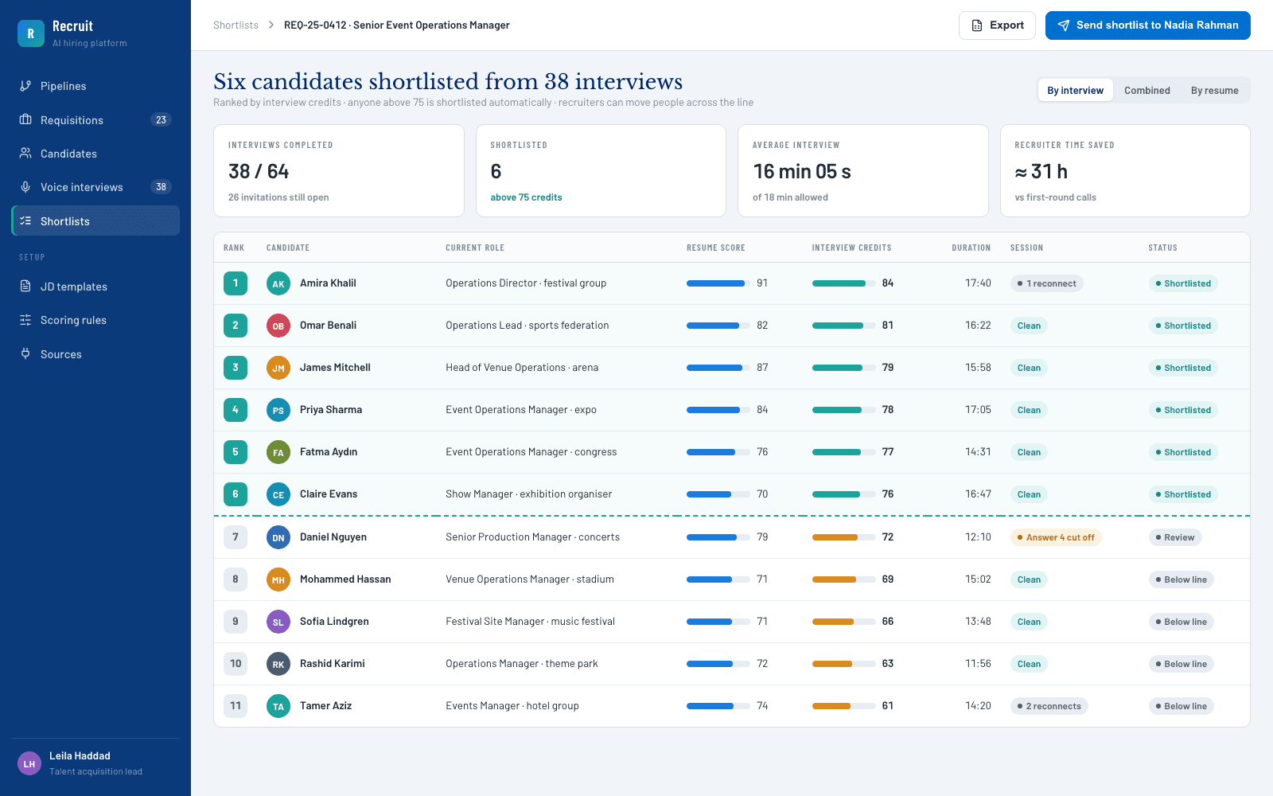Click the Requisitions 23 count badge

pyautogui.click(x=161, y=119)
